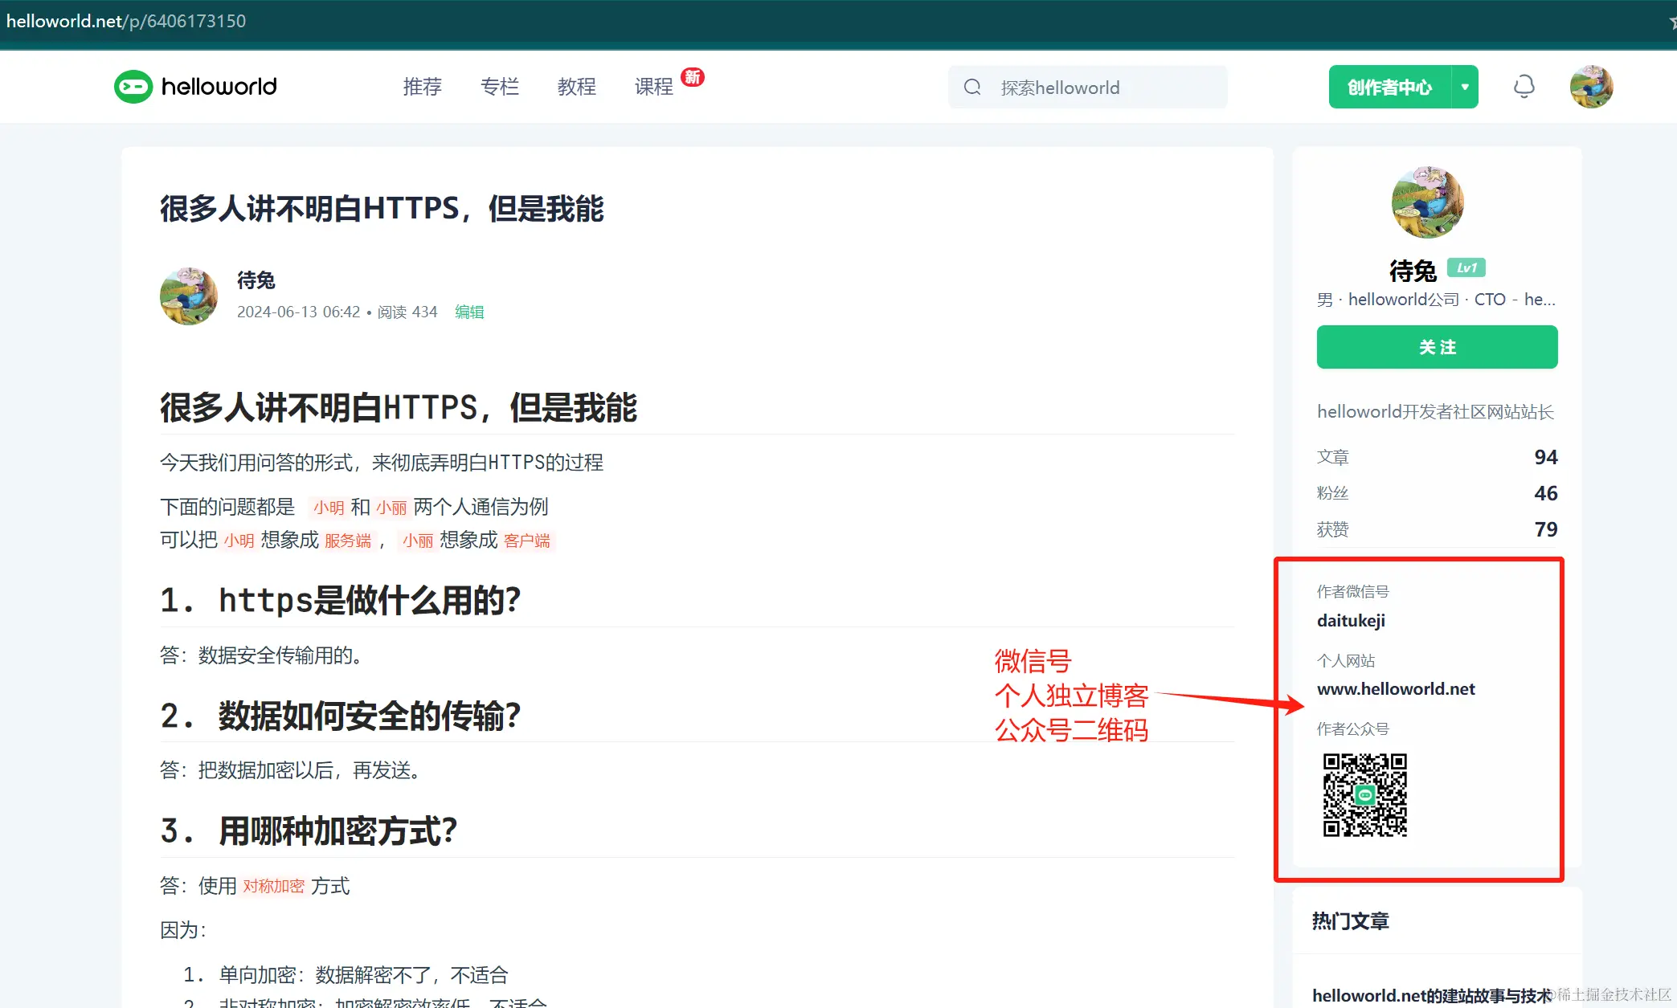Open user avatar in top navigation

coord(1591,87)
